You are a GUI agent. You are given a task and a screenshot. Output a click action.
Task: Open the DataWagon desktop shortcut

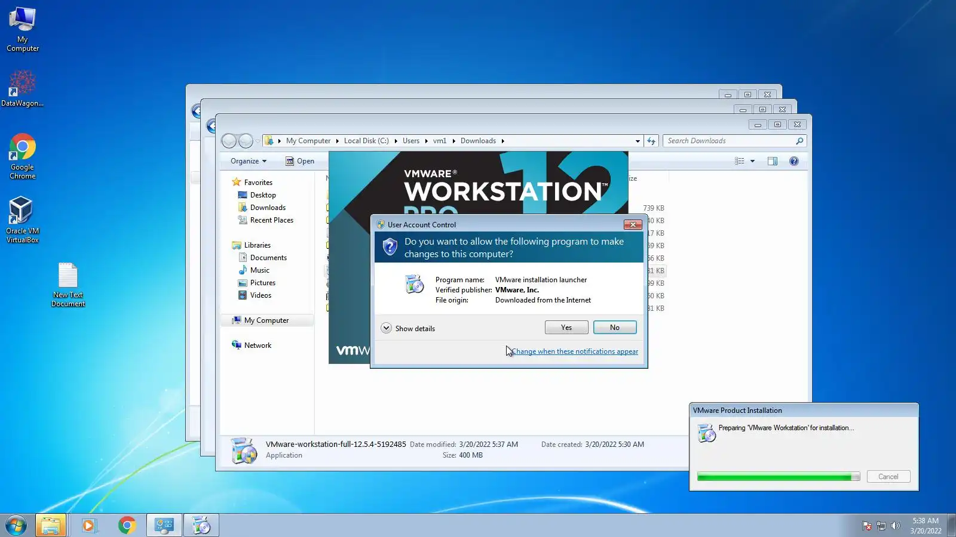pyautogui.click(x=22, y=88)
